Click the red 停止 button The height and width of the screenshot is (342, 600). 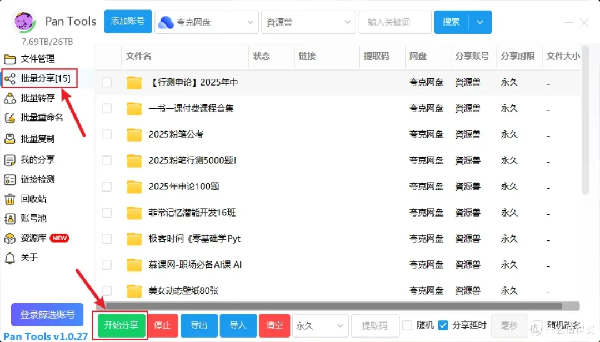pyautogui.click(x=162, y=325)
